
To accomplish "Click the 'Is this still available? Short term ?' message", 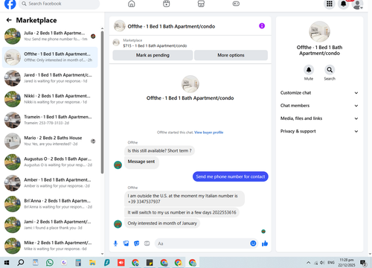I will pyautogui.click(x=159, y=150).
